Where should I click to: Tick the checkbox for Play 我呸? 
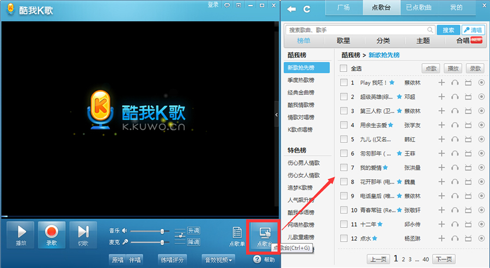click(x=344, y=83)
